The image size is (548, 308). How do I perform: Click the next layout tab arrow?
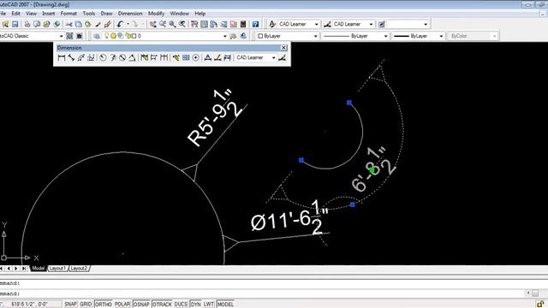coord(16,268)
